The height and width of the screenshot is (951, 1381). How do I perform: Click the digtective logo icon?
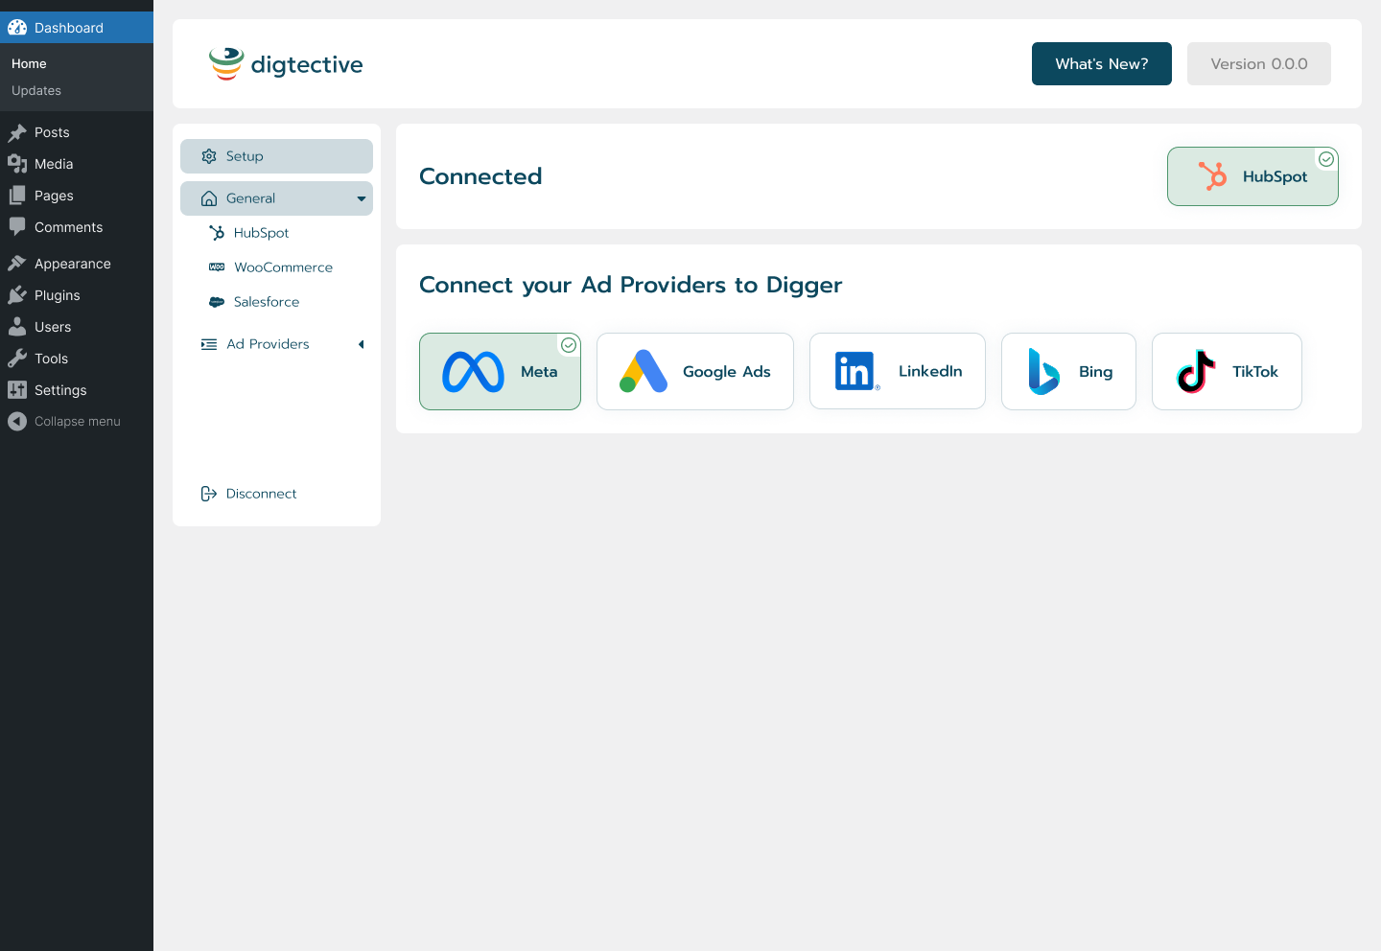click(226, 64)
